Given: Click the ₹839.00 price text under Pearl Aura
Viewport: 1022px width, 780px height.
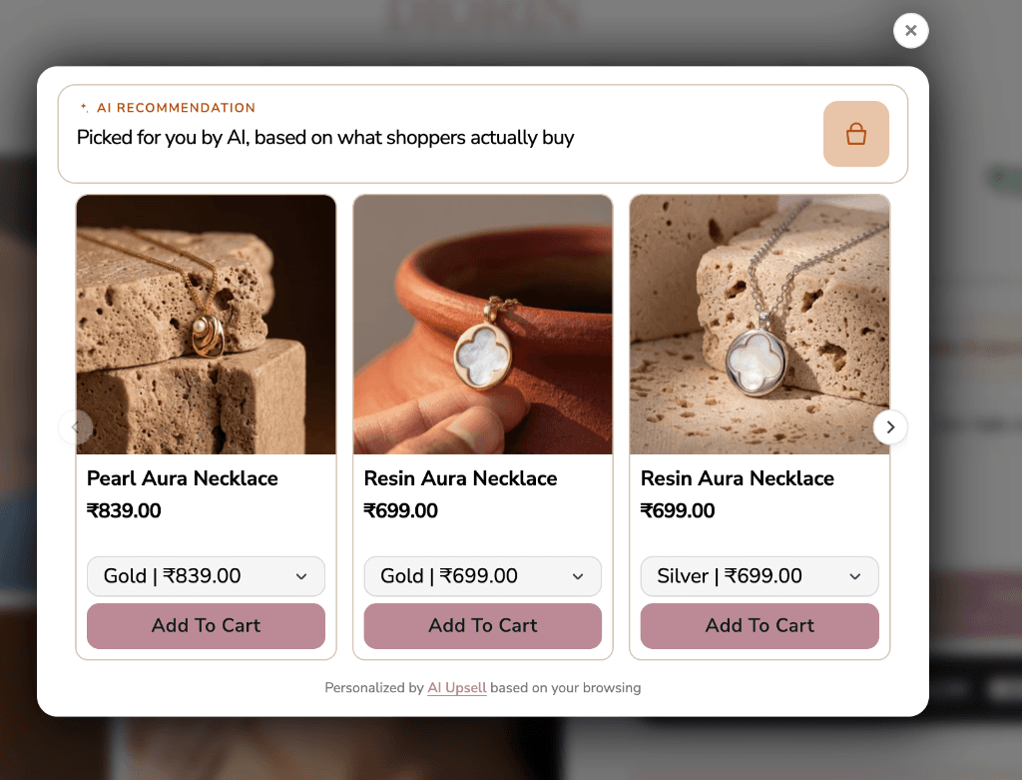Looking at the screenshot, I should click(124, 510).
